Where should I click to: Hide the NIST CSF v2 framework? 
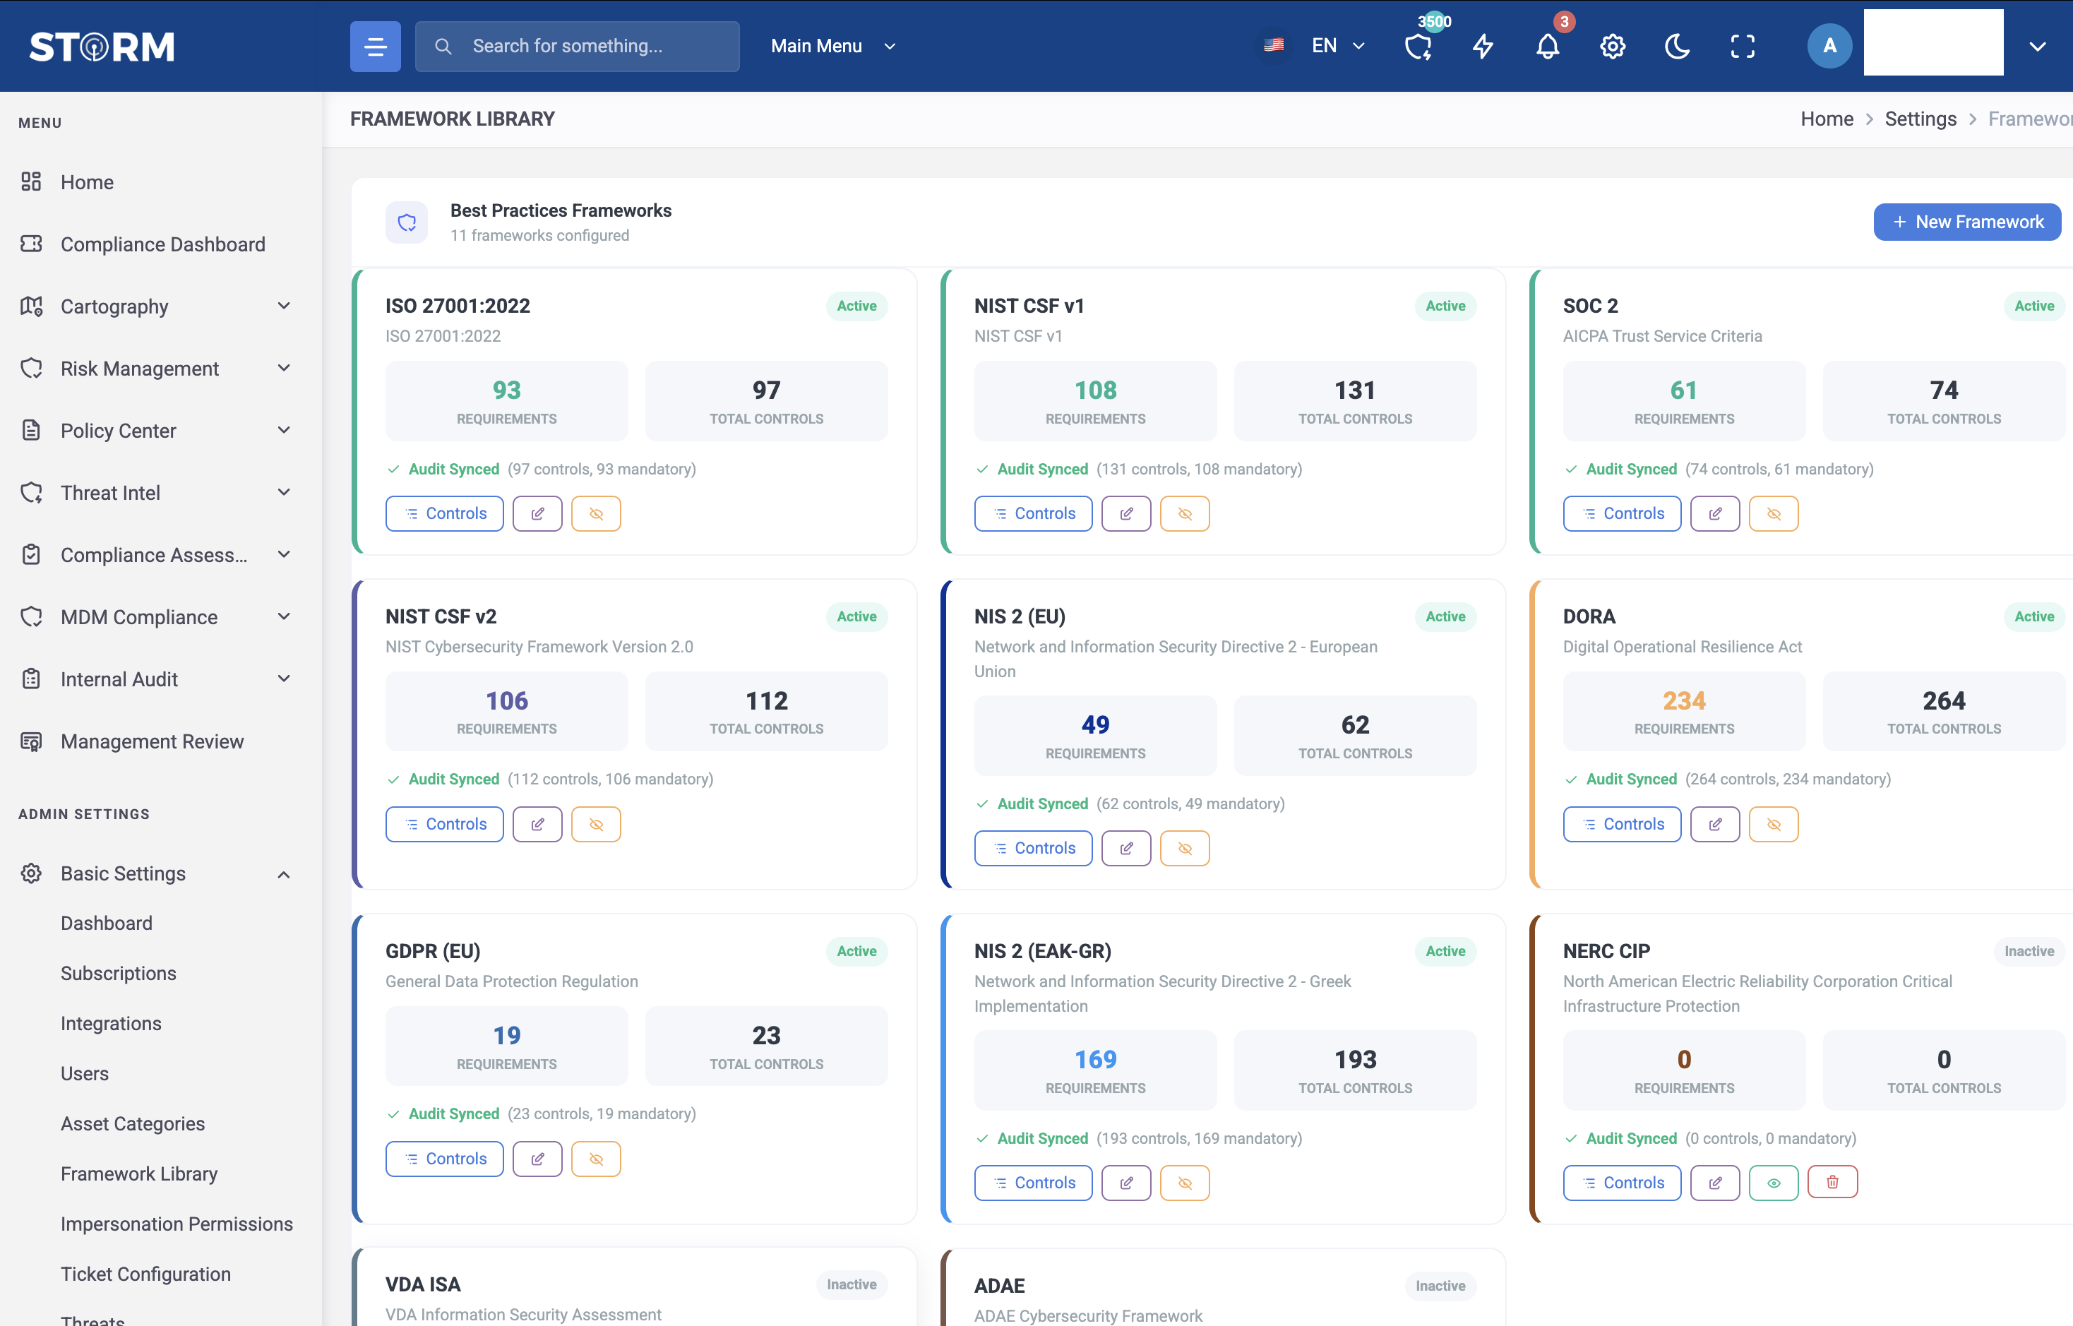click(x=596, y=824)
